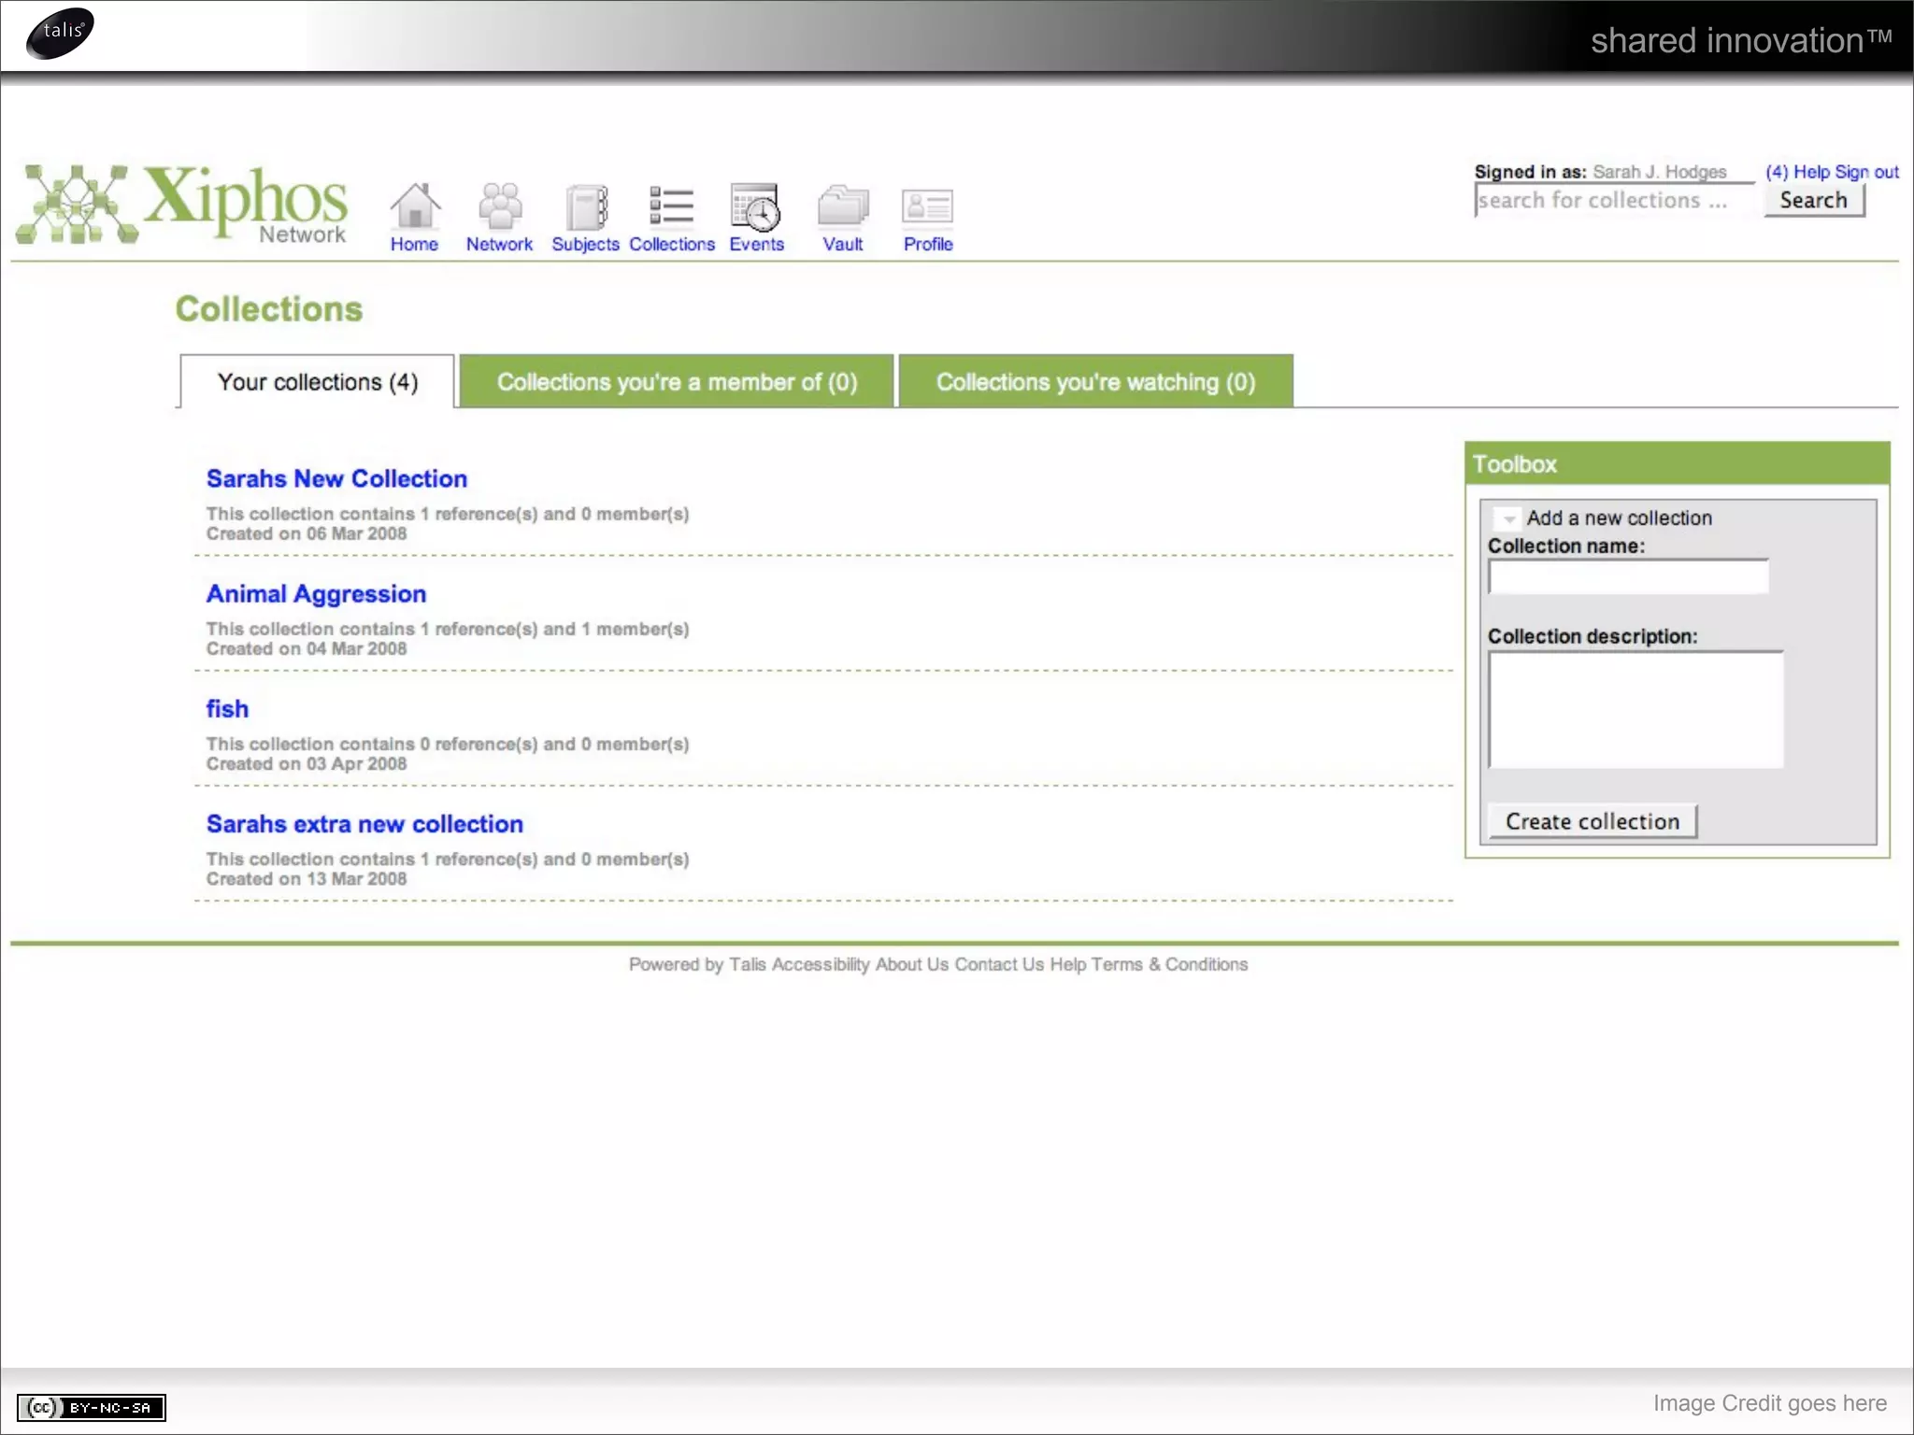
Task: Switch to Your collections (4) tab
Action: pyautogui.click(x=317, y=382)
